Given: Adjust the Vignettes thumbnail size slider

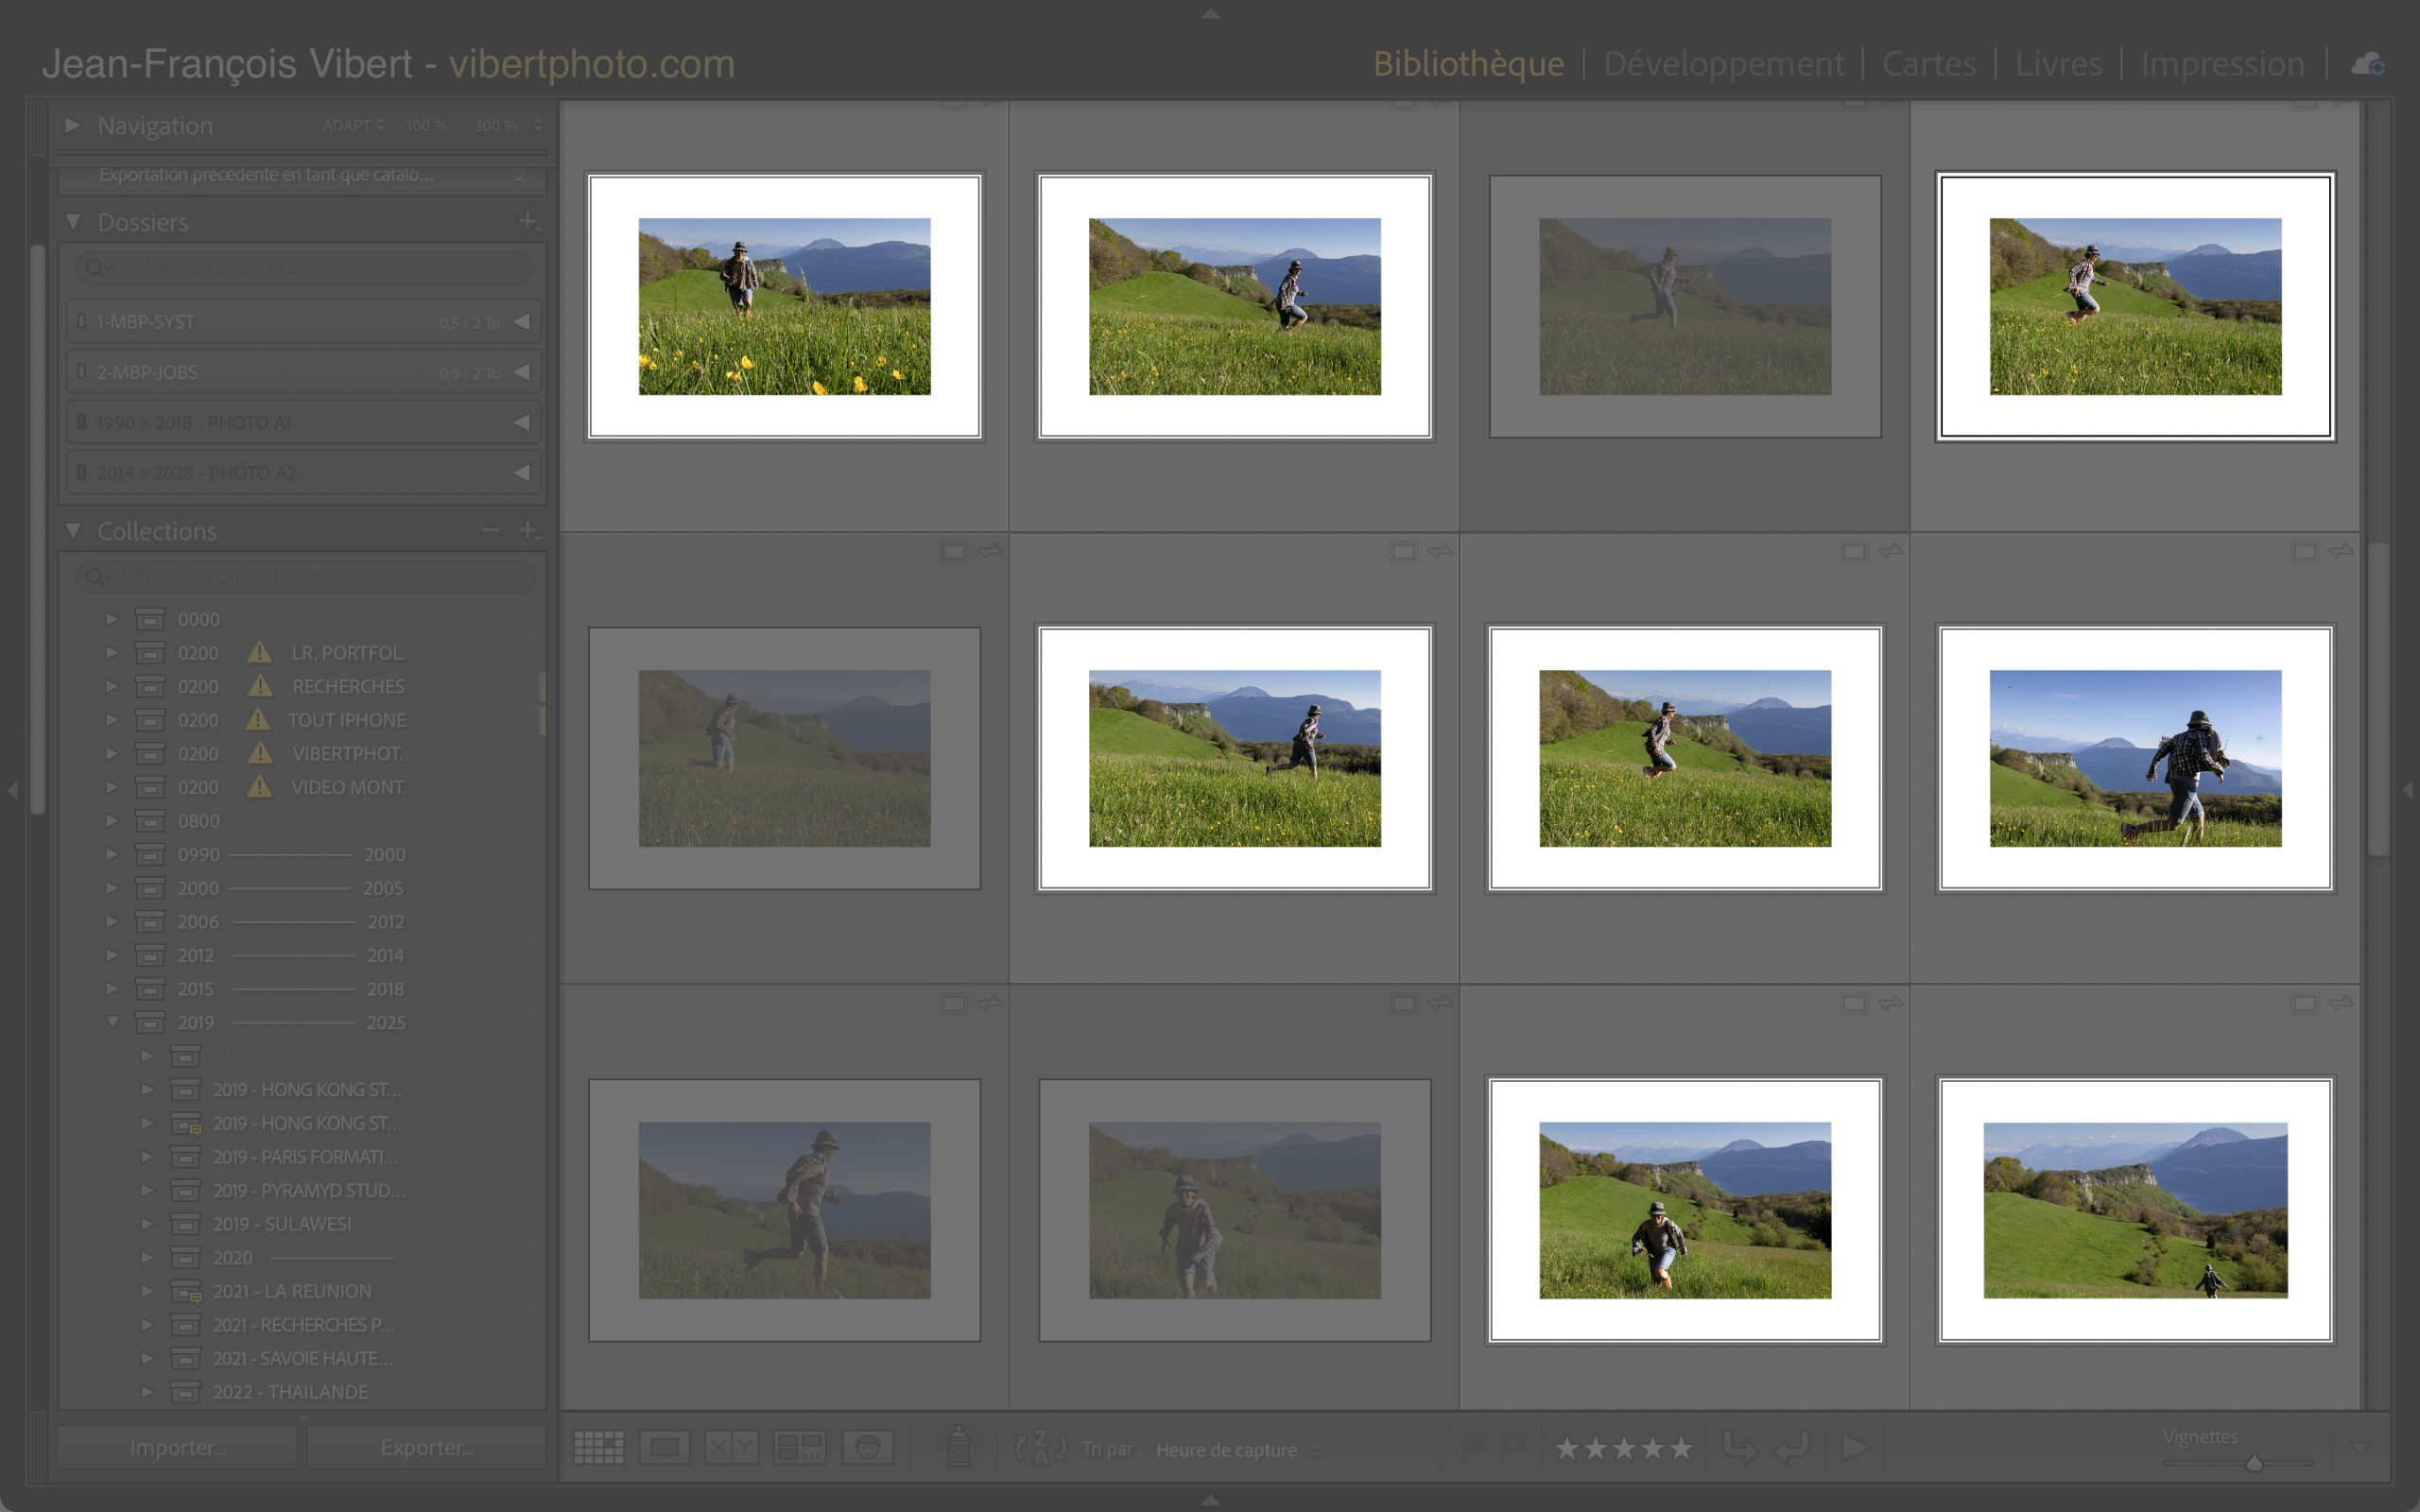Looking at the screenshot, I should (2253, 1464).
